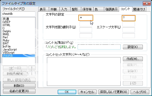Select the コメント tab
Screen dimensions: 152x96
point(125,9)
